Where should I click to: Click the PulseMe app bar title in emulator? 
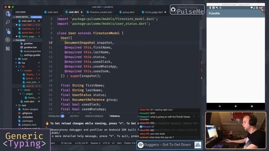pyautogui.click(x=214, y=13)
